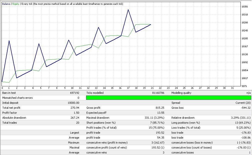This screenshot has height=155, width=252.
Task: Click the 9979 label on the y-axis
Action: tap(244, 86)
